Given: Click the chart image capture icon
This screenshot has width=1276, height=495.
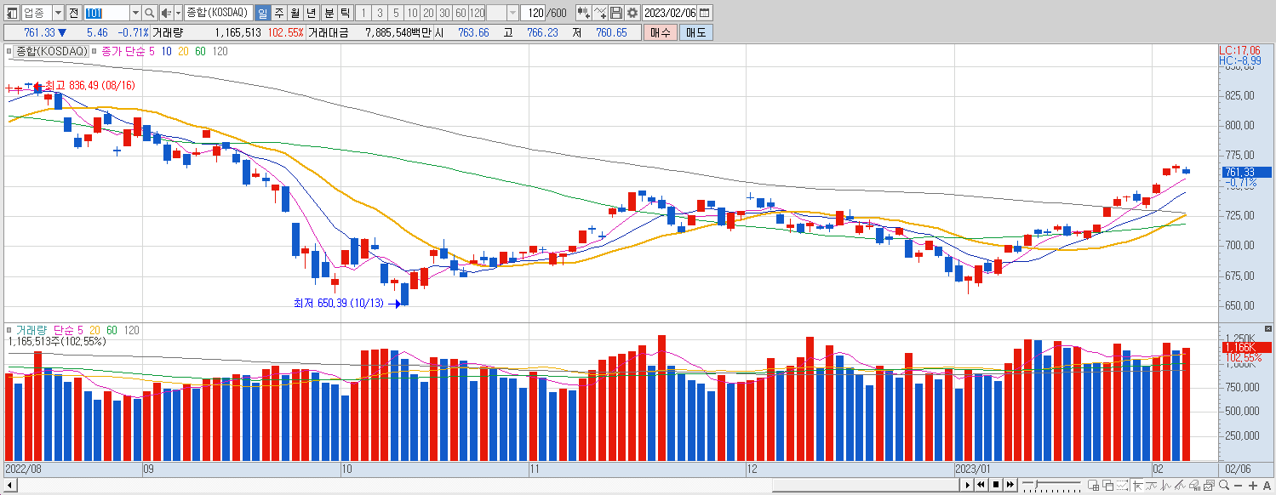Looking at the screenshot, I should 1209,485.
